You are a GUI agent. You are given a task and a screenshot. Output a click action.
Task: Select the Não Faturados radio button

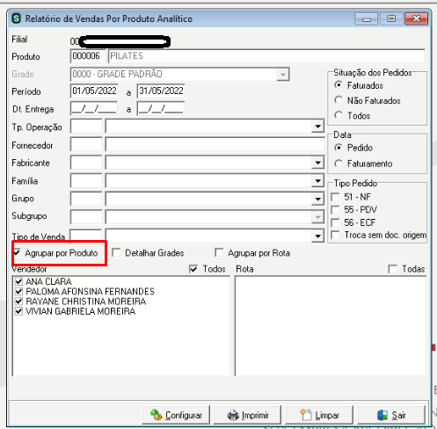click(339, 100)
